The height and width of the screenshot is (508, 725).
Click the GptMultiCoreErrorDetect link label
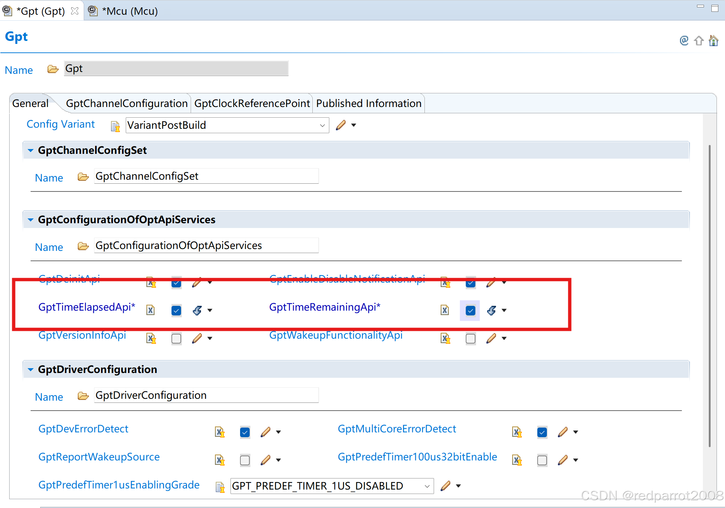point(397,429)
